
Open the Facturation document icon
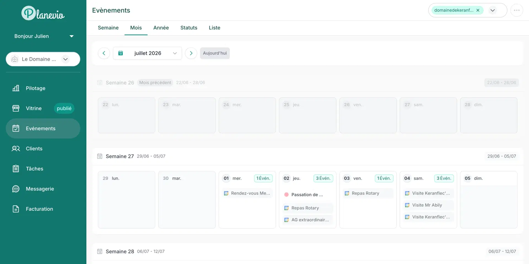pos(16,209)
